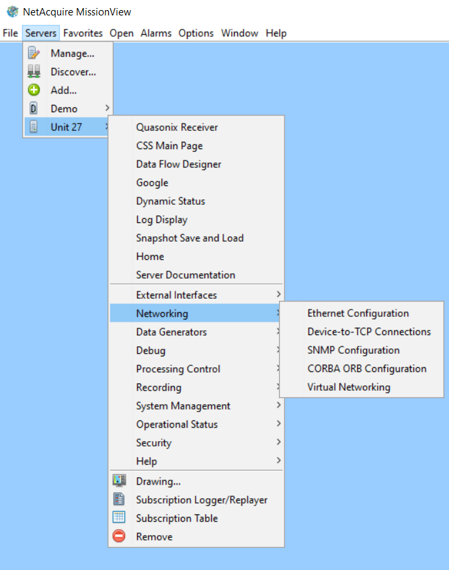This screenshot has height=570, width=449.
Task: Open the Alarms menu
Action: click(156, 33)
